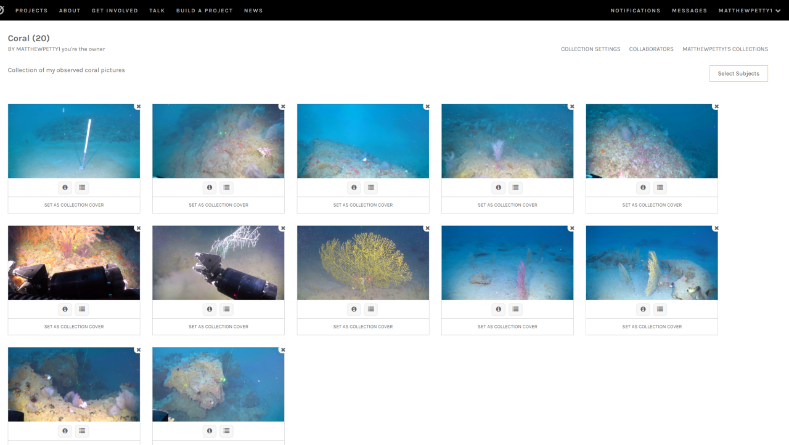Remove the white branching coral claw image

pos(283,228)
